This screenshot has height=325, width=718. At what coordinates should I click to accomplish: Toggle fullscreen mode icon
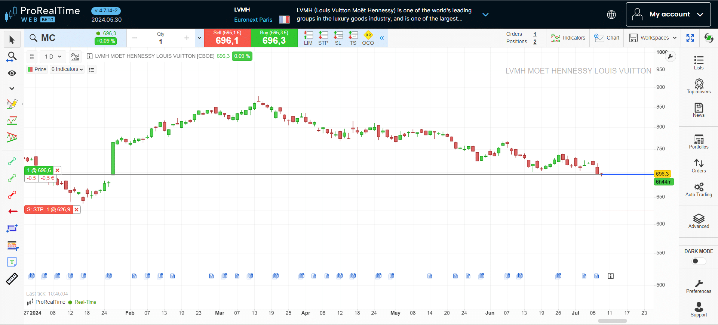pyautogui.click(x=690, y=38)
